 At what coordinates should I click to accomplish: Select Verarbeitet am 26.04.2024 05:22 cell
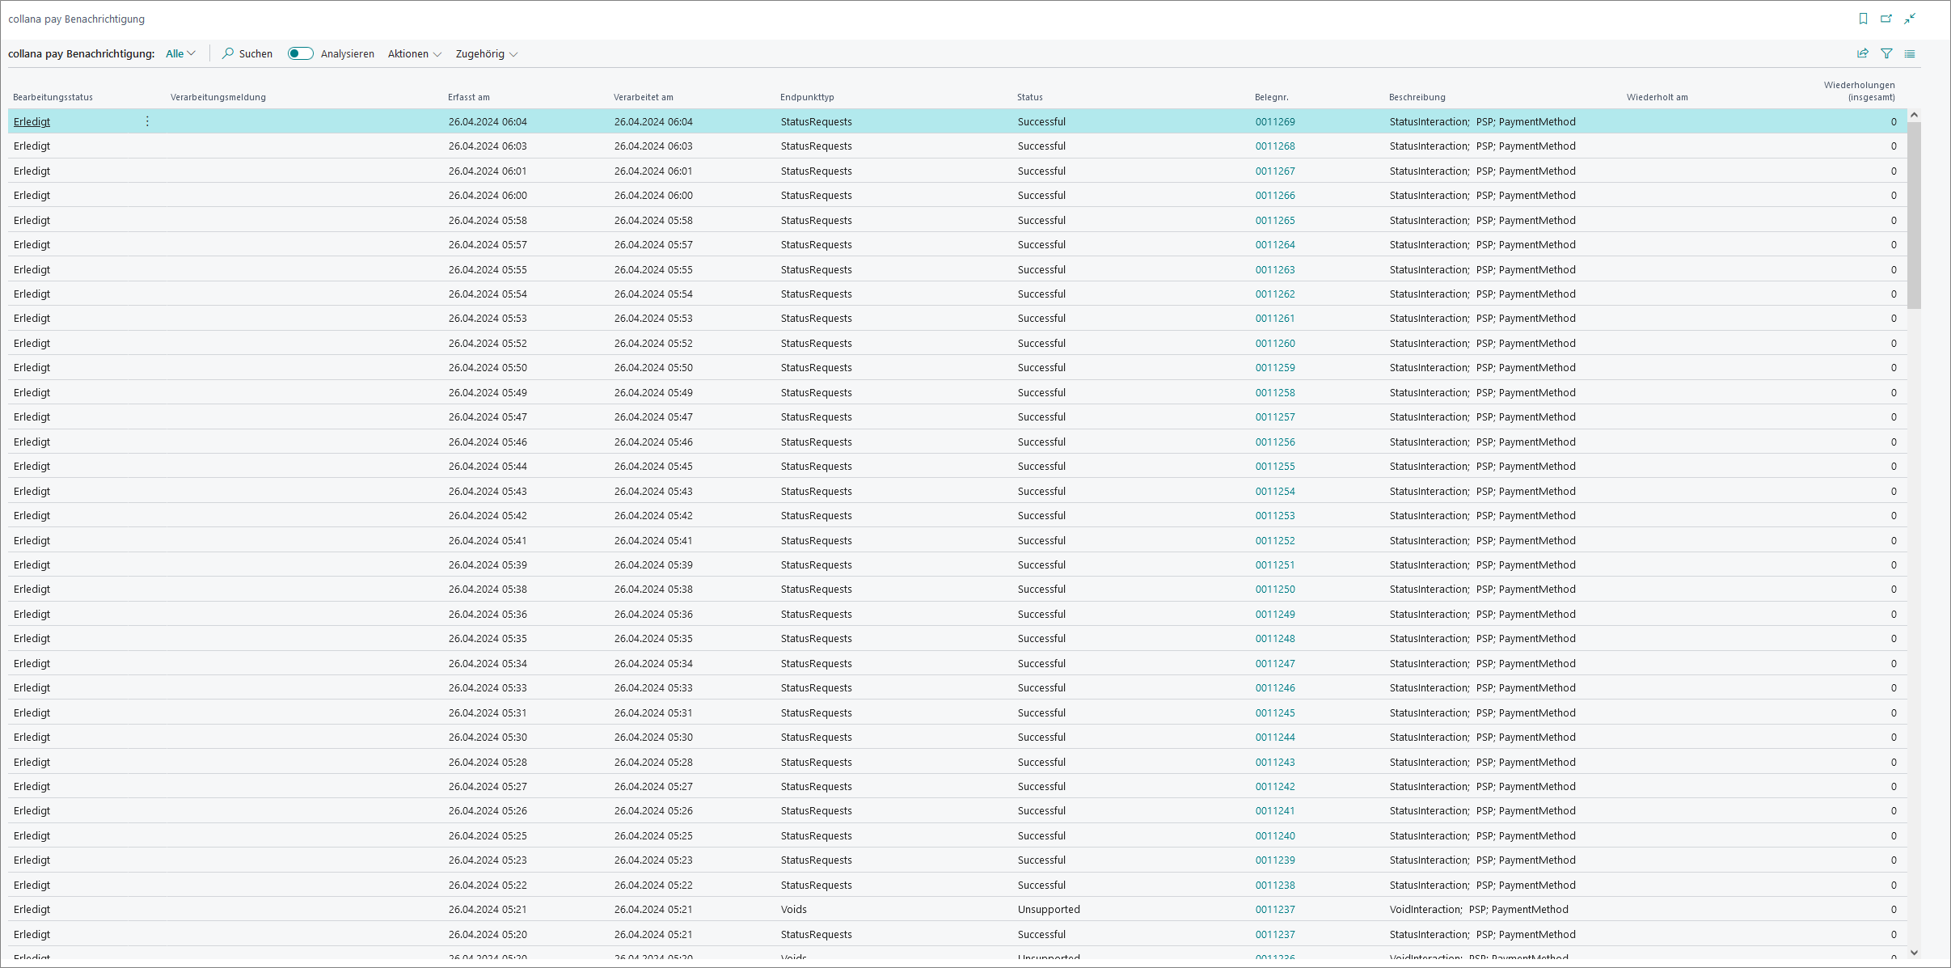coord(653,885)
